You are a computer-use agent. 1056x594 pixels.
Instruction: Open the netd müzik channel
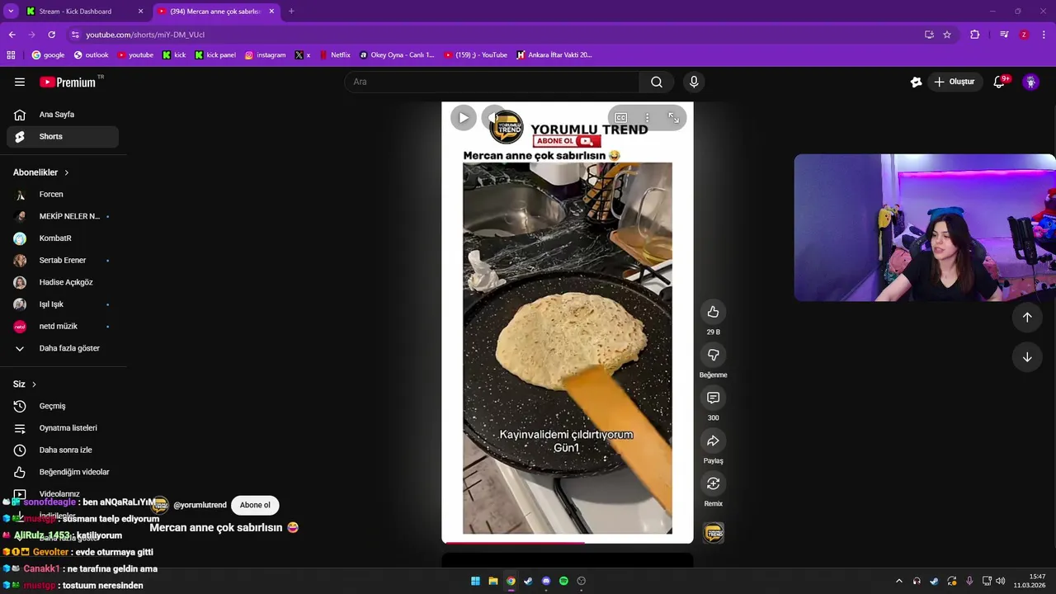(63, 327)
